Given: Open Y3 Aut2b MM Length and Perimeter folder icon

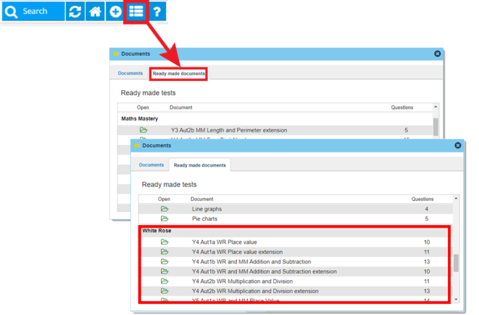Looking at the screenshot, I should tap(143, 130).
